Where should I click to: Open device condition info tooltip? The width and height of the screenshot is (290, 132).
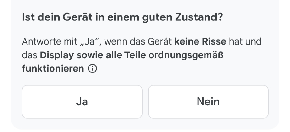click(x=92, y=69)
